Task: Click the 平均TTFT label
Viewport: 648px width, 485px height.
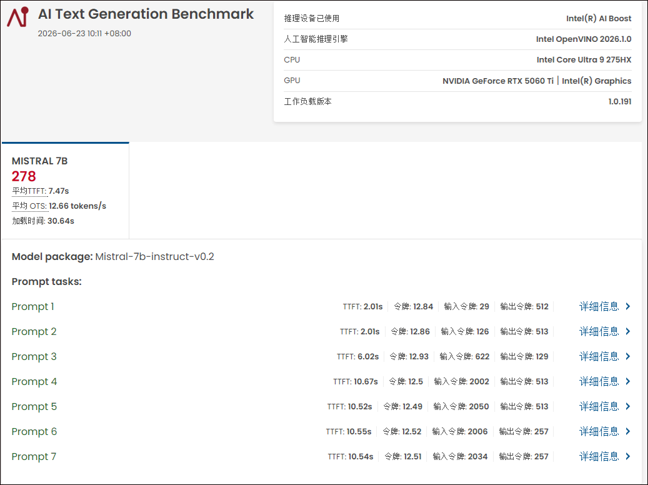Action: pos(29,191)
